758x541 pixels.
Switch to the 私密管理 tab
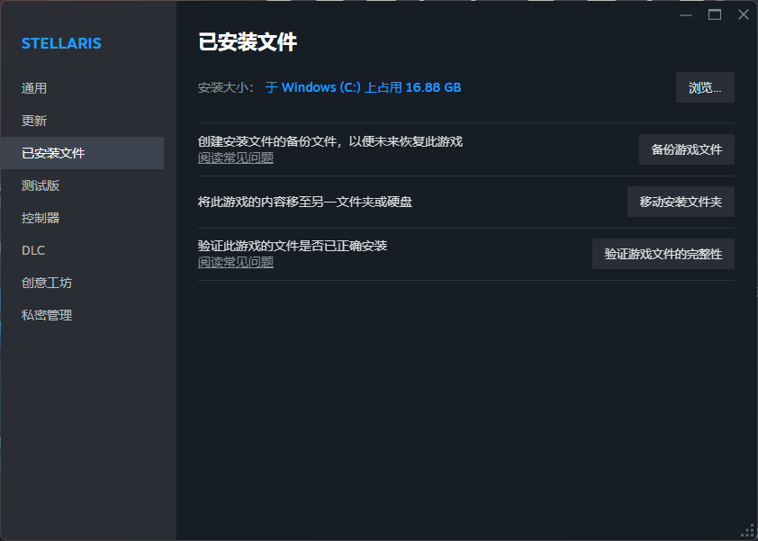[47, 315]
